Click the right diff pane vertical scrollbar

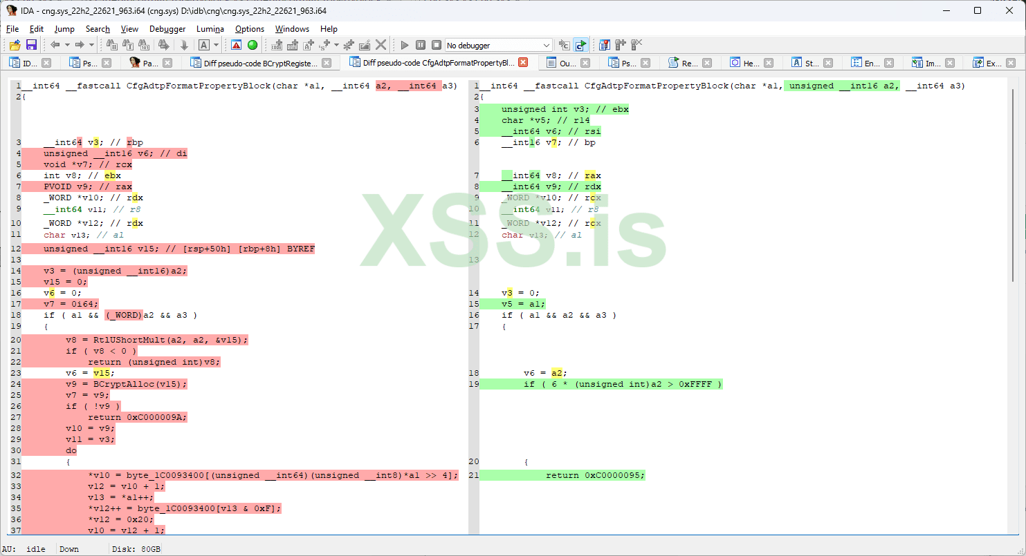(1011, 207)
